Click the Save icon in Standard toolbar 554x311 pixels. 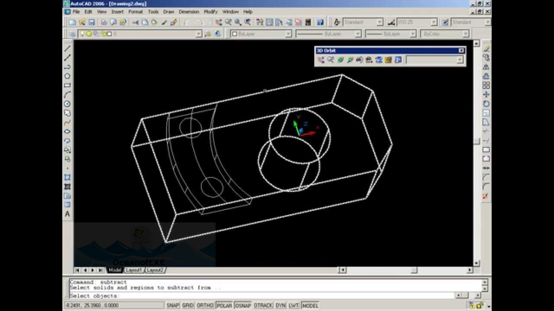tap(92, 22)
